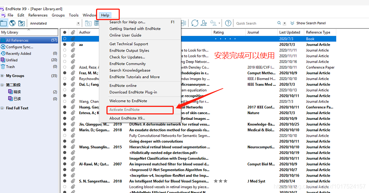Click the Activity Feed bell-person icon

(x=213, y=23)
